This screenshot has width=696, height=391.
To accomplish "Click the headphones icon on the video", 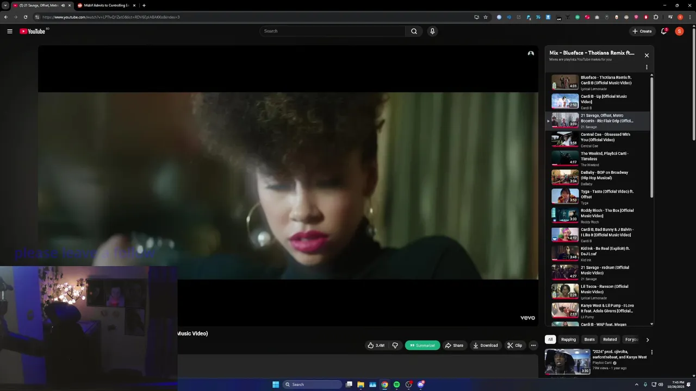I will click(531, 53).
